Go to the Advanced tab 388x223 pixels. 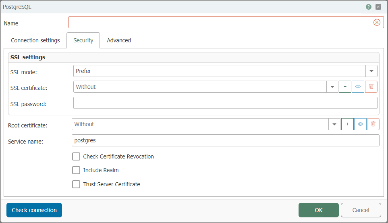(119, 40)
